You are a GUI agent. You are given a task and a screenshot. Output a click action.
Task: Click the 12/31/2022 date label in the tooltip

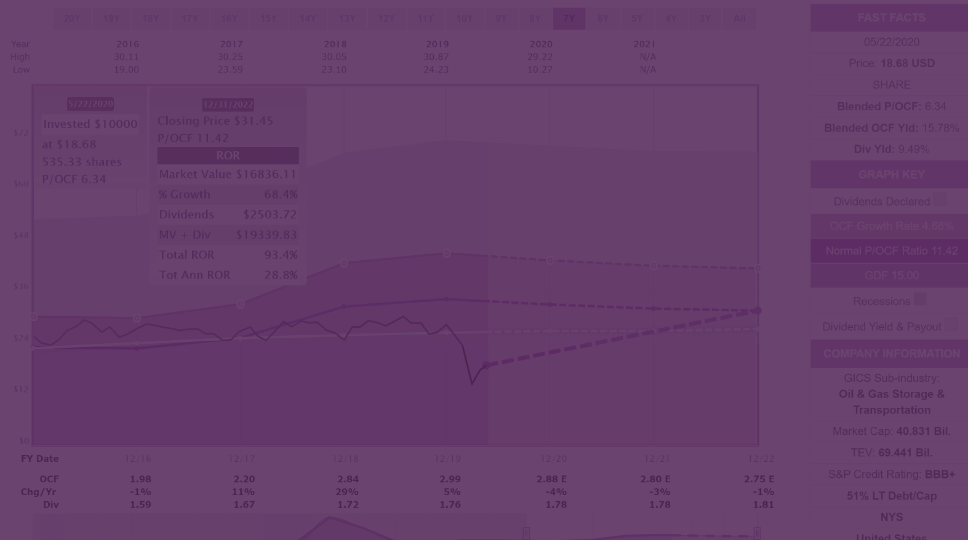(228, 105)
